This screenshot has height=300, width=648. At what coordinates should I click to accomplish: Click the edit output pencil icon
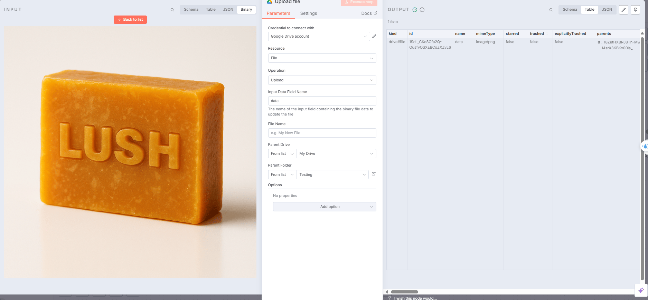[x=623, y=10]
